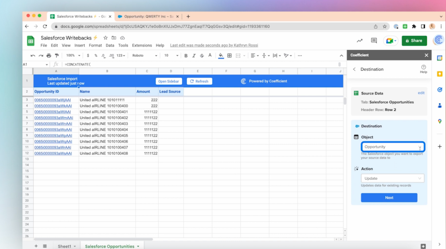Open horizontal align dropdown
Viewport: 446px width, 249px height.
[x=255, y=56]
